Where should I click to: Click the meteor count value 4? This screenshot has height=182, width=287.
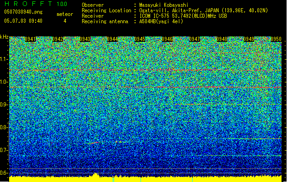click(x=65, y=21)
